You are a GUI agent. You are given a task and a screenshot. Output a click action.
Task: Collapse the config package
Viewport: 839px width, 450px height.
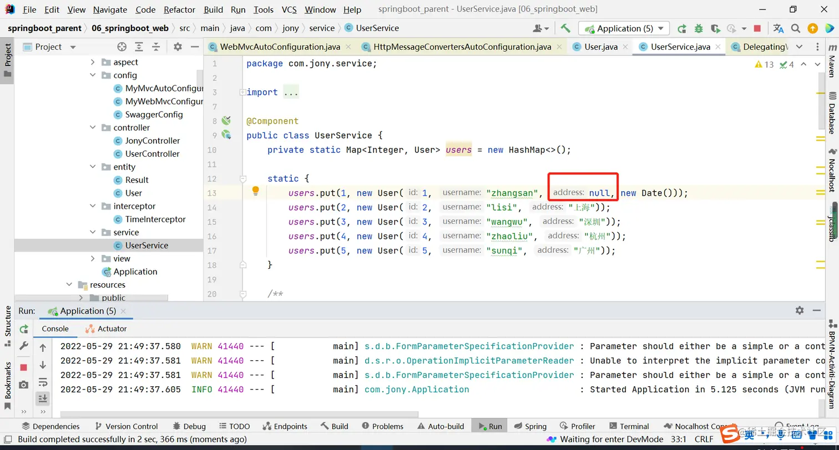[x=93, y=75]
